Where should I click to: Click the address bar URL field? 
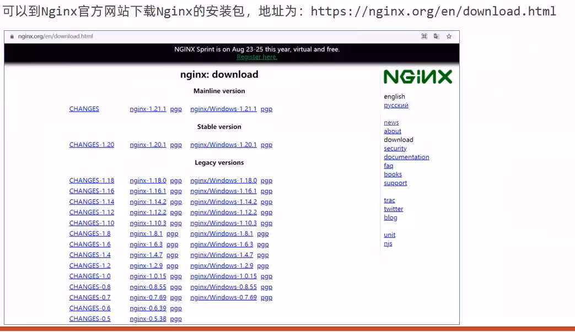click(x=55, y=36)
